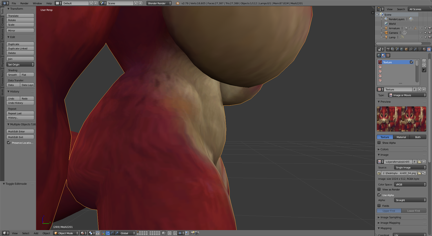Open the Scene properties tab icon

397,49
